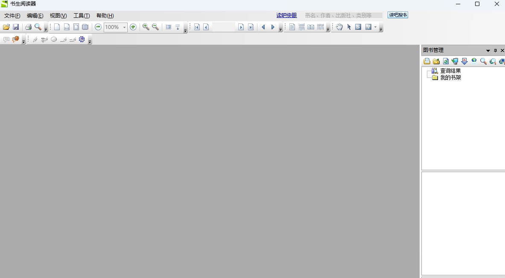The image size is (505, 278).
Task: Click the T text select tool
Action: coord(368,27)
